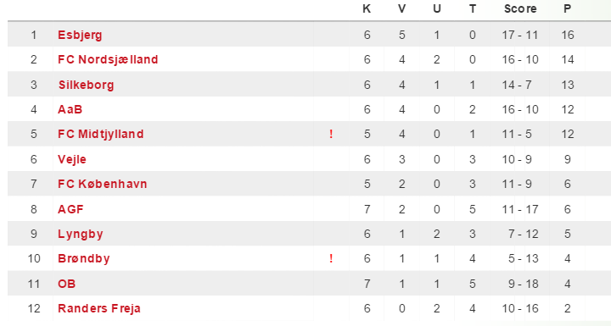
Task: Open the Brøndby team link
Action: point(84,259)
